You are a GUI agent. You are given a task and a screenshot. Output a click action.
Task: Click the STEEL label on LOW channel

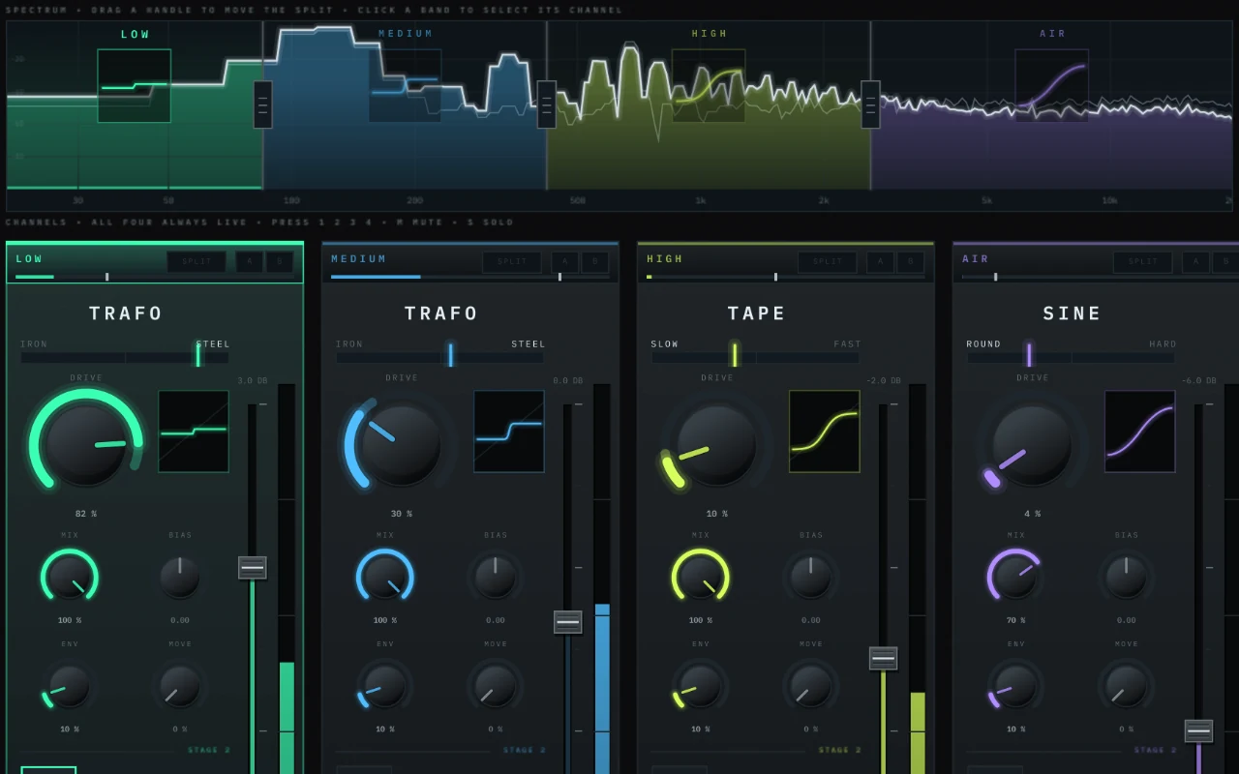(x=213, y=344)
